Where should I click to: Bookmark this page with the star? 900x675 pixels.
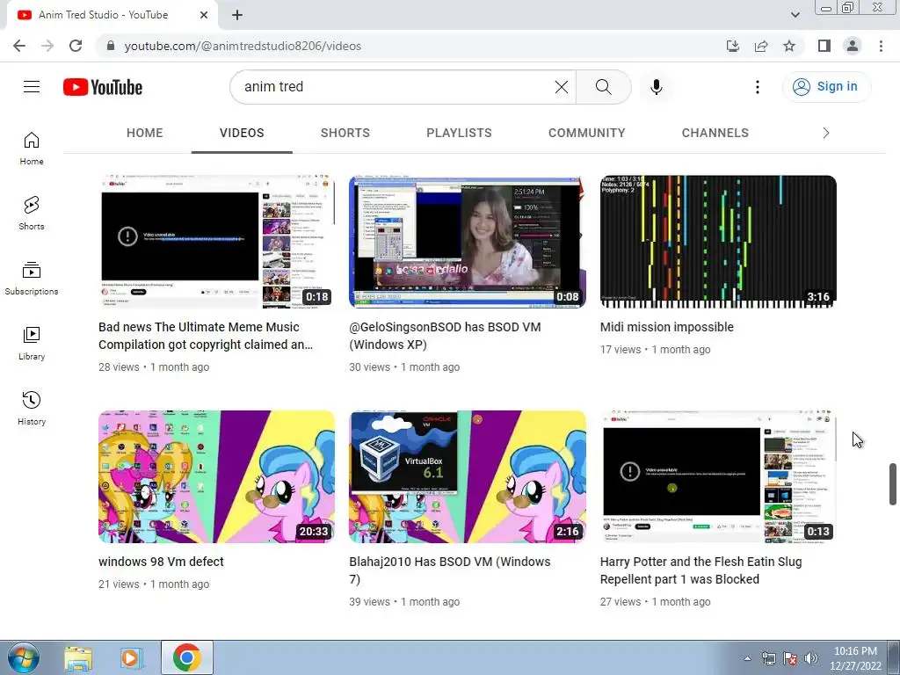click(x=789, y=46)
